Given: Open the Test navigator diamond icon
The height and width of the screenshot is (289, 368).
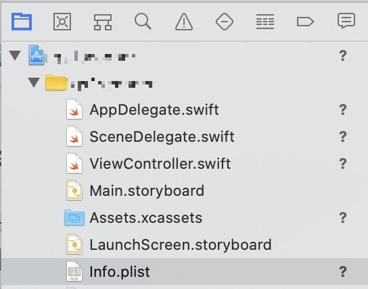Looking at the screenshot, I should coord(225,22).
